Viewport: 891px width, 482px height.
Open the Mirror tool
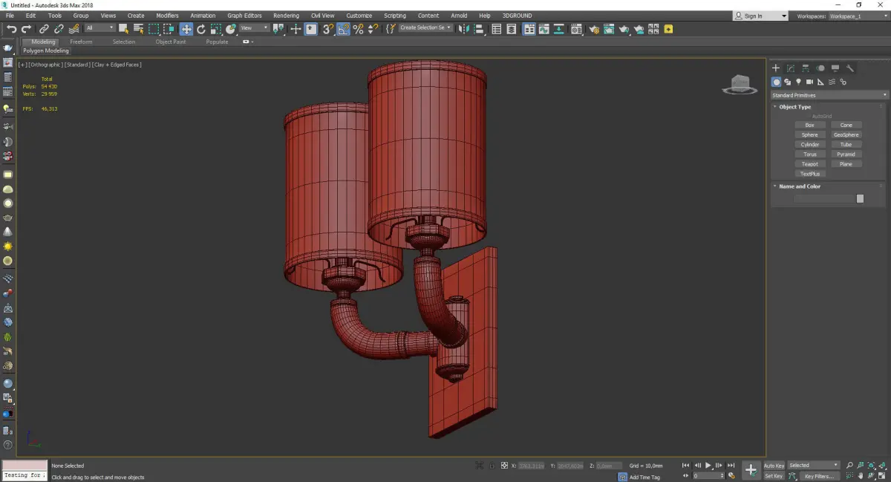pyautogui.click(x=463, y=29)
